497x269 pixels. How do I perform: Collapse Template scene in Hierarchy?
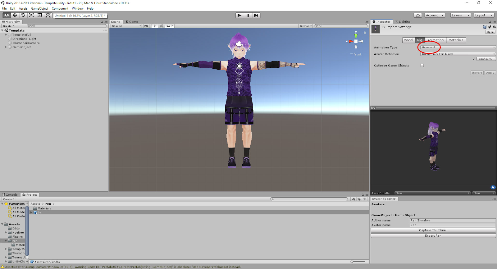pos(2,30)
